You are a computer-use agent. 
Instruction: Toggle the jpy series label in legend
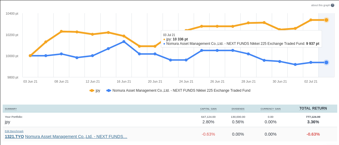tap(98, 91)
